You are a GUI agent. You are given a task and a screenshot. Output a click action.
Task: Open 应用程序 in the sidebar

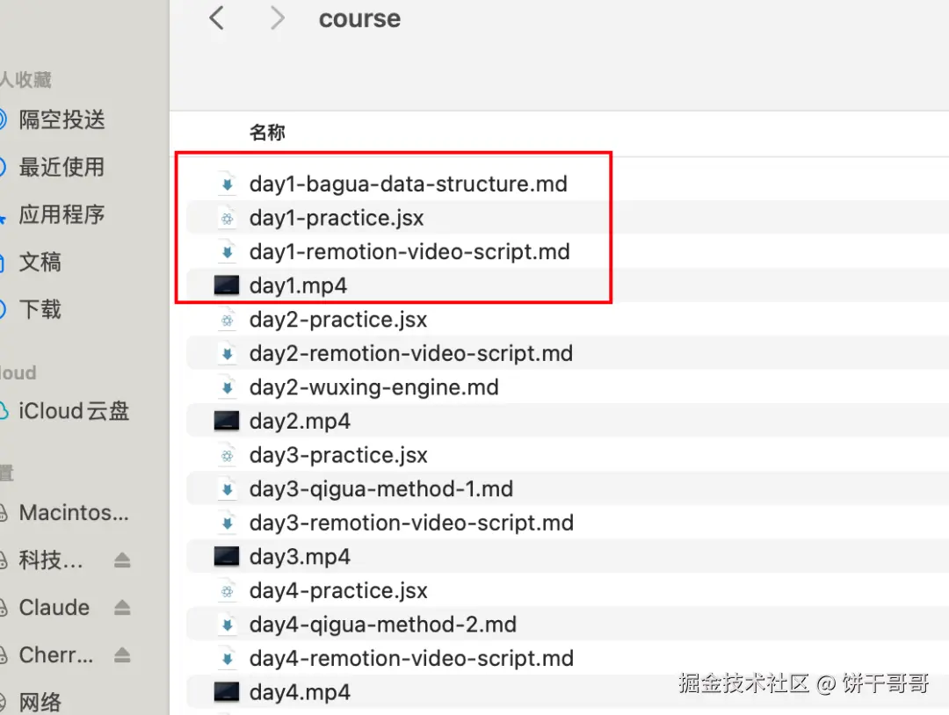pos(62,214)
